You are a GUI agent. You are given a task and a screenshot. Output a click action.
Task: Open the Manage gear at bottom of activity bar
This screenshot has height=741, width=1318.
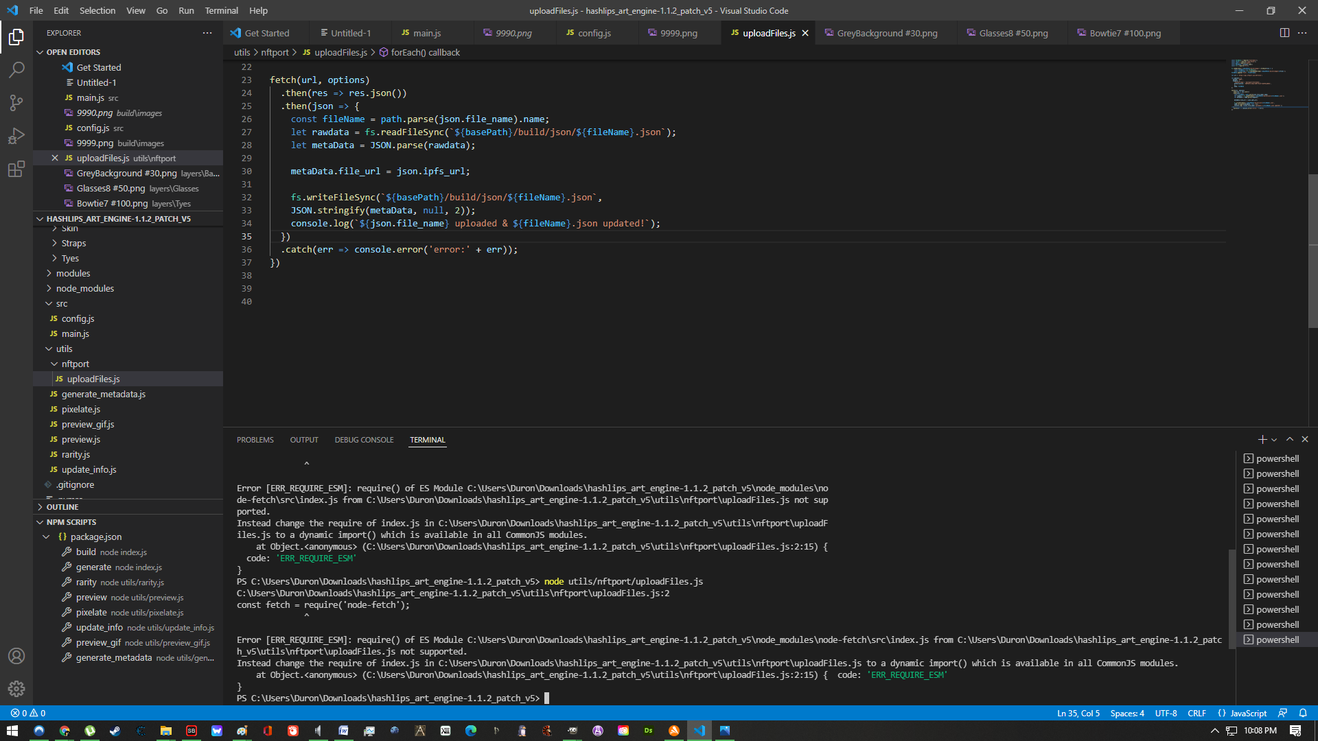point(16,689)
